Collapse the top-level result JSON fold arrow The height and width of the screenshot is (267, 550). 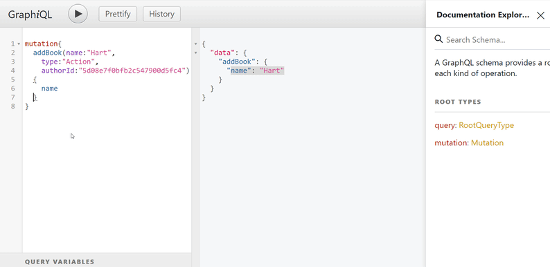196,44
